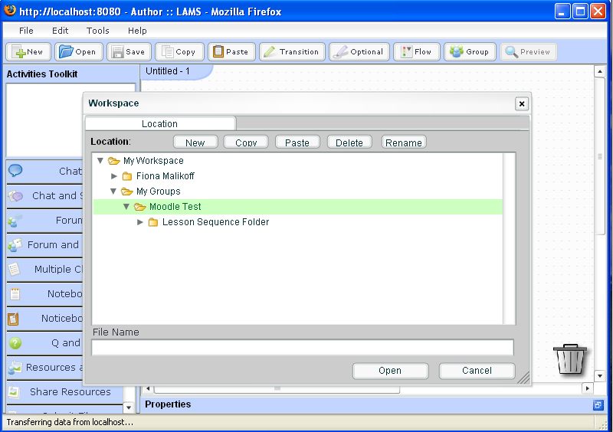Click the trash bin on canvas

click(570, 358)
